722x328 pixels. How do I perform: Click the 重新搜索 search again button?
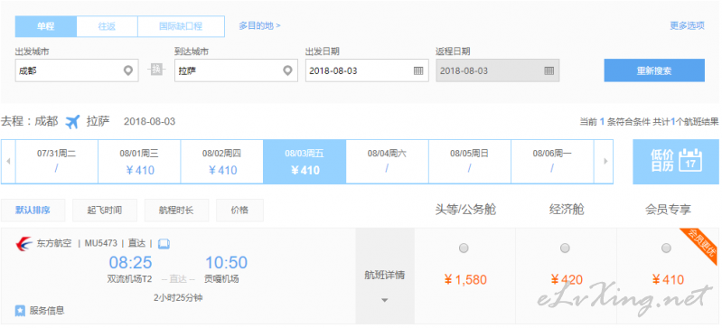(x=654, y=70)
